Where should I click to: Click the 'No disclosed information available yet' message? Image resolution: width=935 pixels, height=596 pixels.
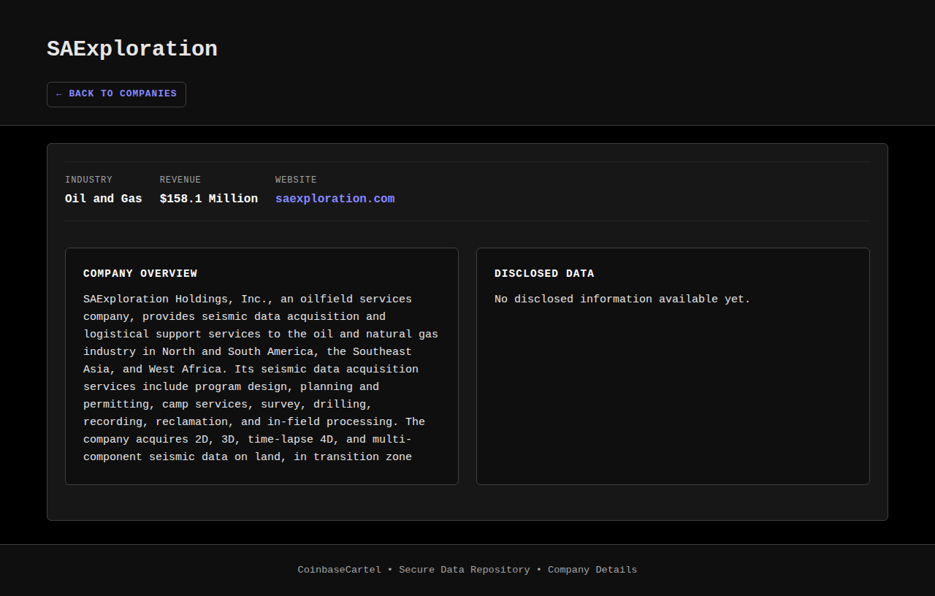pos(622,299)
